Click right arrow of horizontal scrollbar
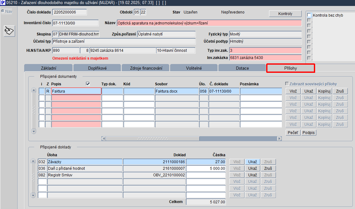 [279, 138]
